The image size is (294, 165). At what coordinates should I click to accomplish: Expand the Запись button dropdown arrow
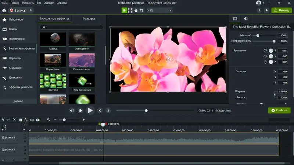tap(30, 10)
